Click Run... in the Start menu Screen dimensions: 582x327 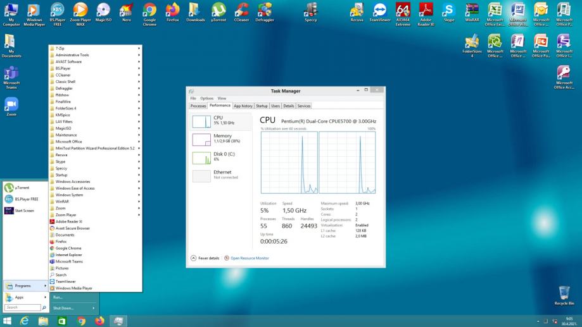[58, 297]
